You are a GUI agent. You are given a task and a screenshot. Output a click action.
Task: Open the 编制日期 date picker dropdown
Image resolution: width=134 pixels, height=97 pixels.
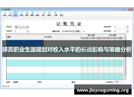84,31
